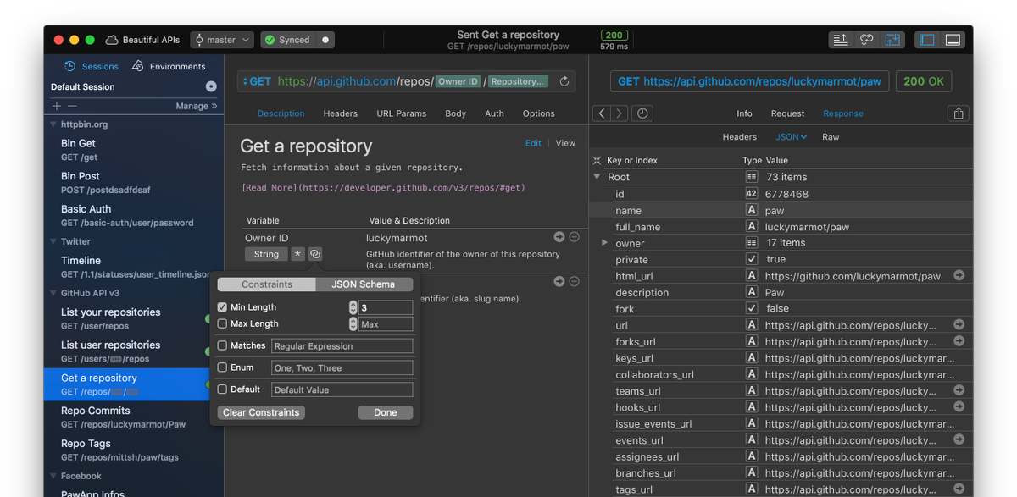The width and height of the screenshot is (1017, 497).
Task: Click the refresh icon in URL bar
Action: click(x=564, y=81)
